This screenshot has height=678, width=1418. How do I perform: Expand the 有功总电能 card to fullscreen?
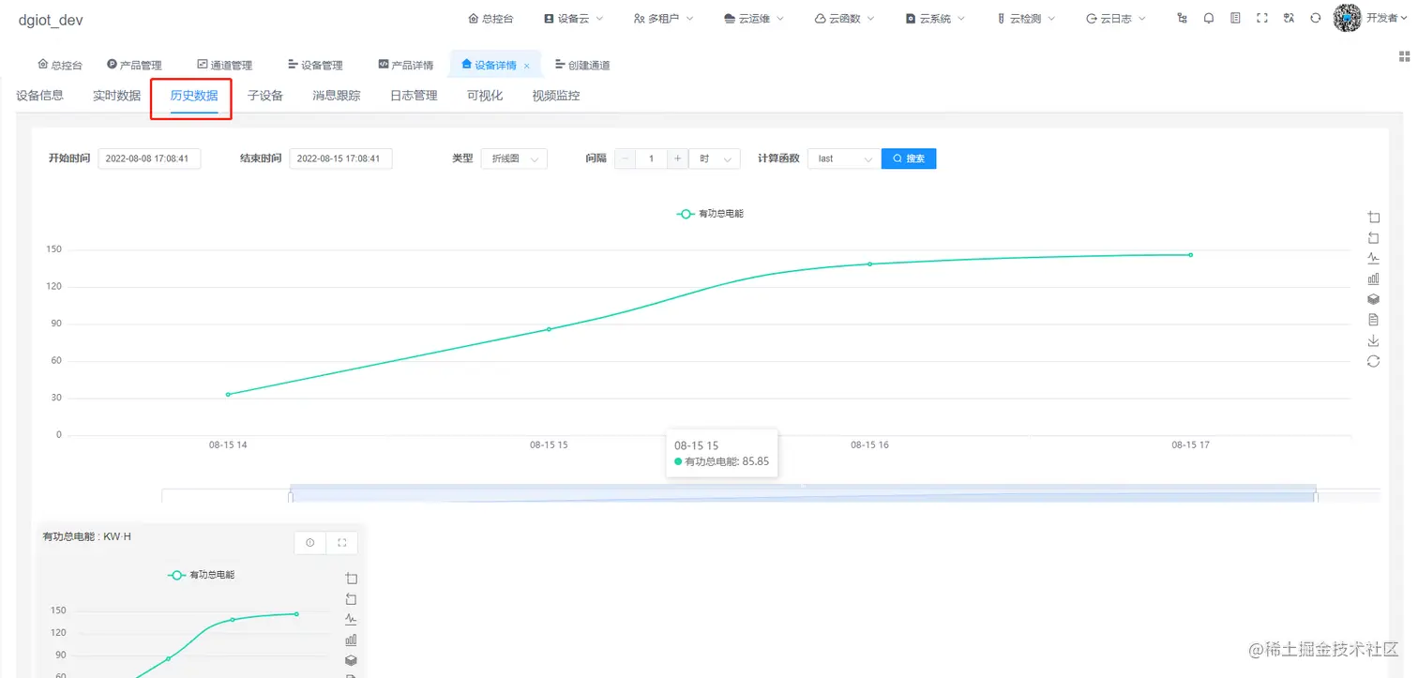coord(341,543)
